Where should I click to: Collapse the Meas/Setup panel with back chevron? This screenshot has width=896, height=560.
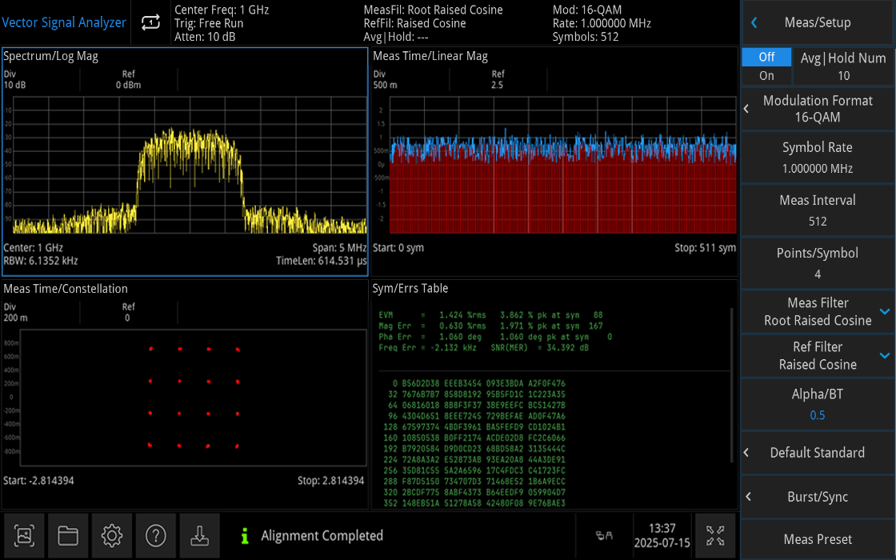[x=753, y=22]
